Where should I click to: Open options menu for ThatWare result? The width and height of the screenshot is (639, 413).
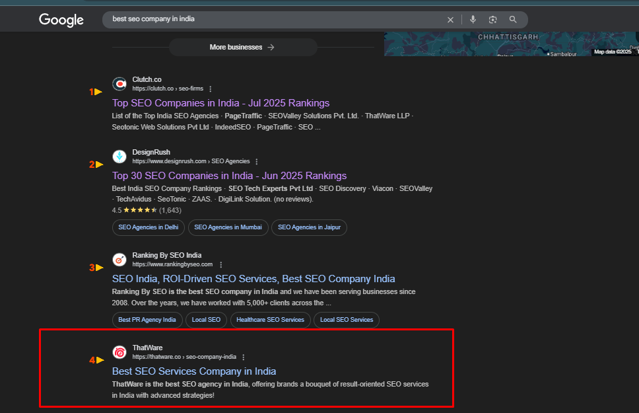[x=244, y=357]
